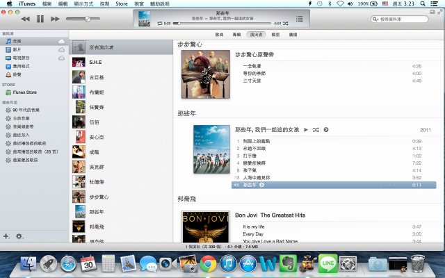The image size is (445, 278).
Task: Set rating dots on the playing track
Action: coord(389,185)
